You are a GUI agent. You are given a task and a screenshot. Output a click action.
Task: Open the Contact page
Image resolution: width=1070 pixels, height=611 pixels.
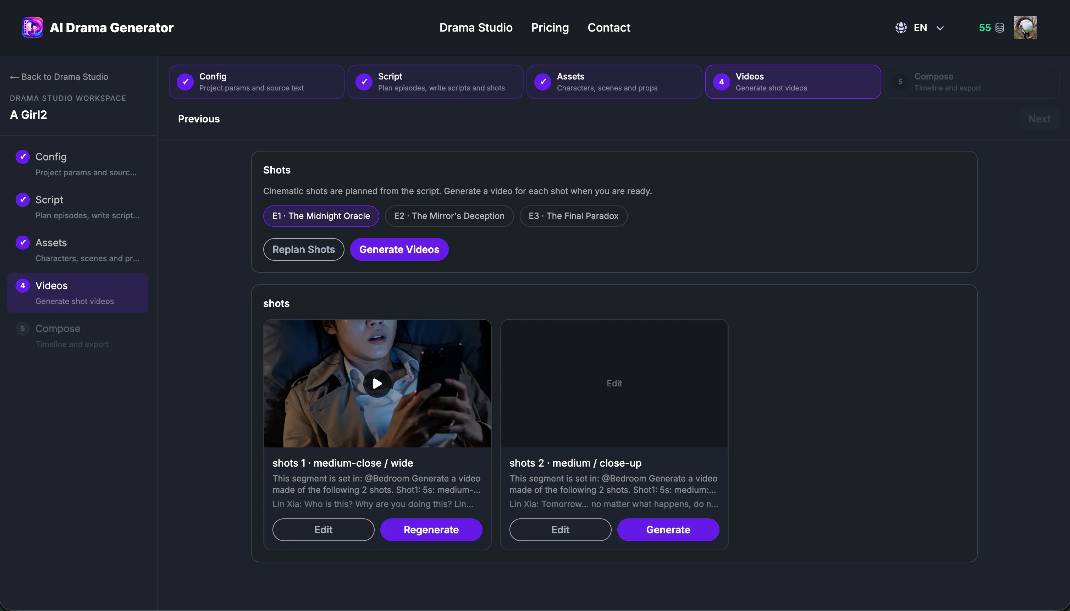[x=608, y=28]
